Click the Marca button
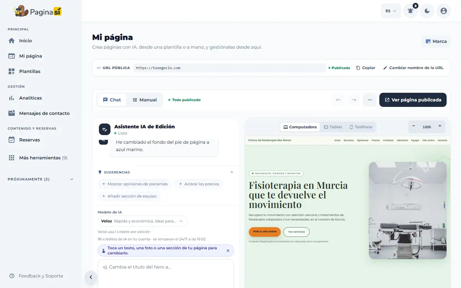 click(436, 41)
